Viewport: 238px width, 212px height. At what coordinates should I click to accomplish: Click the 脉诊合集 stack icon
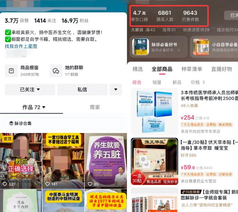coord(11,123)
